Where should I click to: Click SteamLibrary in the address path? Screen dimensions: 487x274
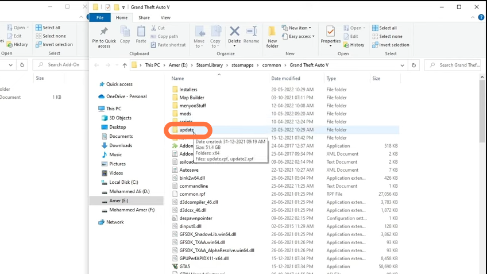coord(210,65)
